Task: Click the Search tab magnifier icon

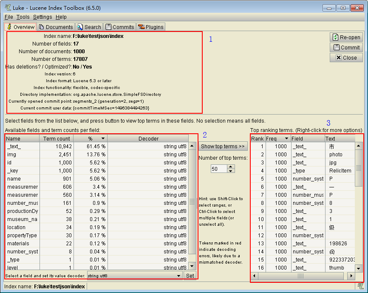Action: (x=80, y=27)
